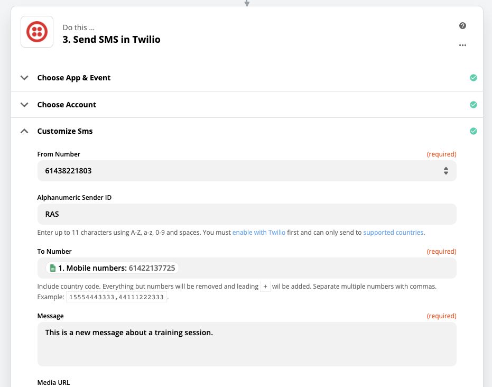Collapse the Customize Sms section
The image size is (492, 387).
tap(24, 131)
